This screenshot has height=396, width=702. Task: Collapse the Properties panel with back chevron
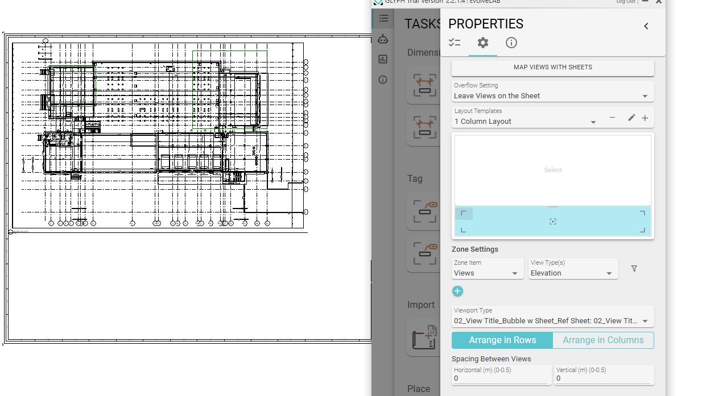(x=646, y=26)
